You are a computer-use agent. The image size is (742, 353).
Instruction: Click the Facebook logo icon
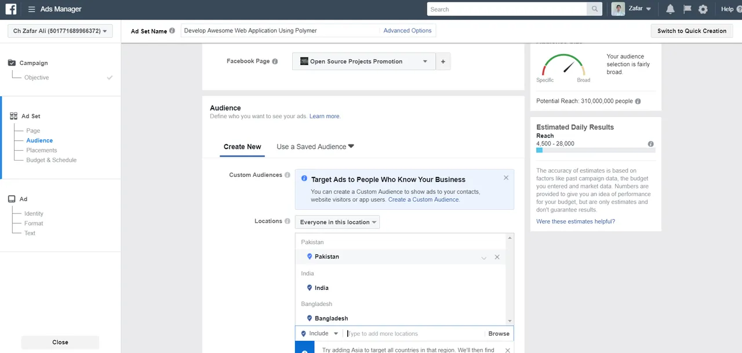click(x=11, y=9)
